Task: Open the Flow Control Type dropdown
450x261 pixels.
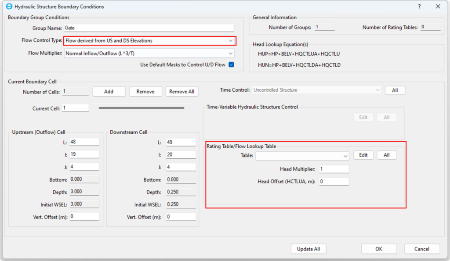Action: [149, 41]
